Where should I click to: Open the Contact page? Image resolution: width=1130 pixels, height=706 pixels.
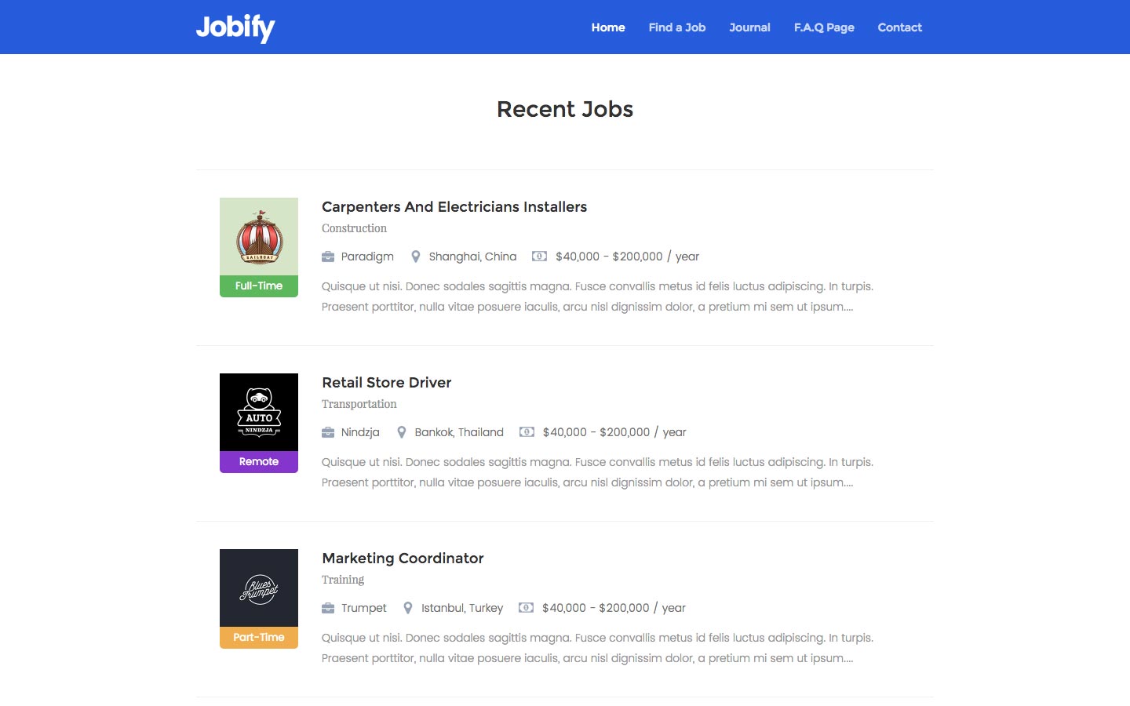pos(899,27)
